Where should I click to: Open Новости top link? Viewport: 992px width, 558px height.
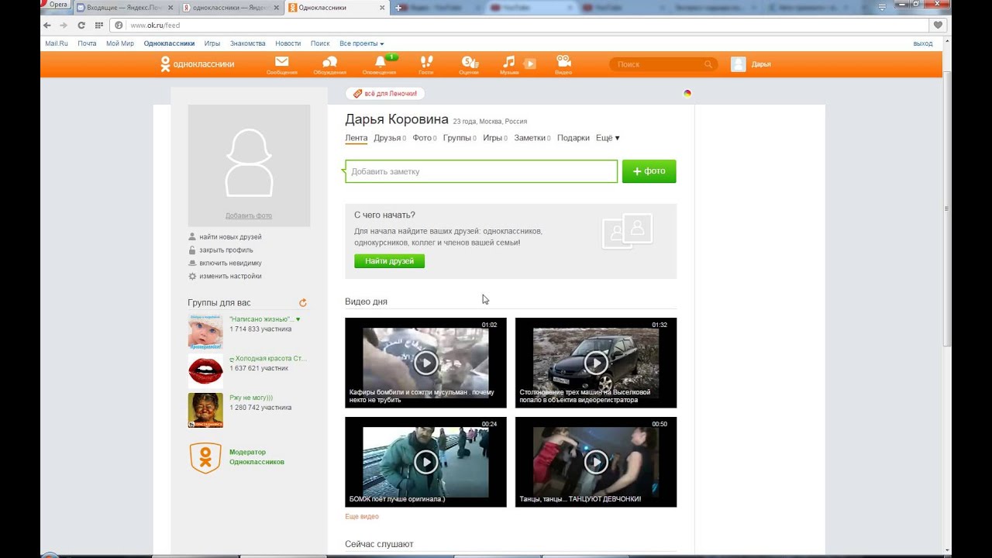click(288, 43)
